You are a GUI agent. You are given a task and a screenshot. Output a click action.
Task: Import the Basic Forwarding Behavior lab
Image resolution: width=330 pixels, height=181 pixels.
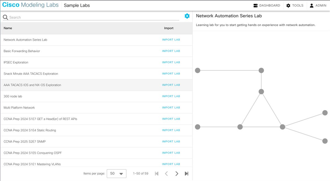171,51
